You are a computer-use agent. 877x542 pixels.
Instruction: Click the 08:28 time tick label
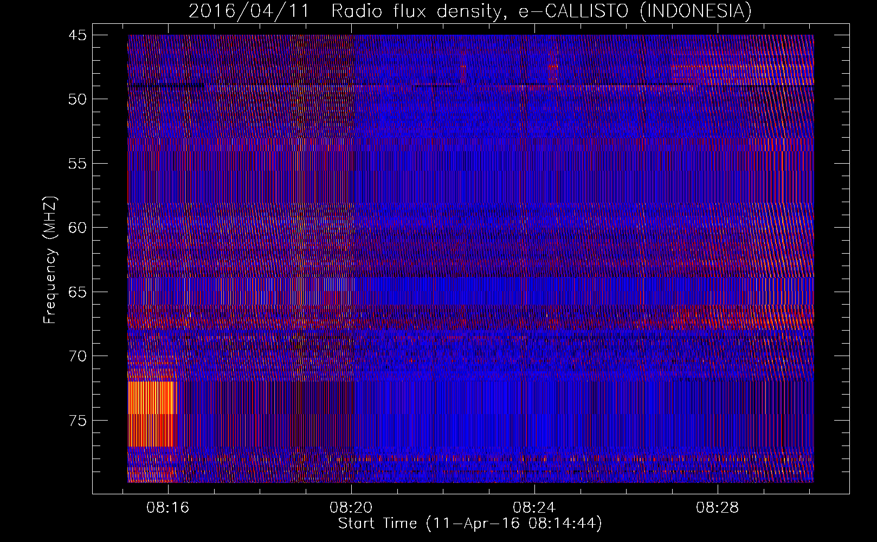(x=717, y=507)
